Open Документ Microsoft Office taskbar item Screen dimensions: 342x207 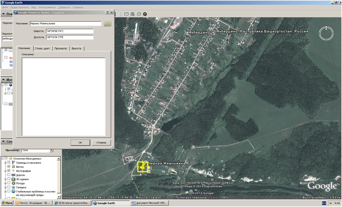pyautogui.click(x=150, y=203)
